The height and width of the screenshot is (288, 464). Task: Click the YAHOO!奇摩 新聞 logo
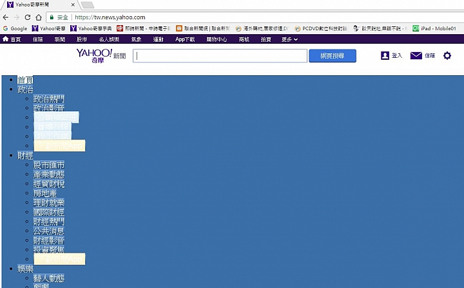(101, 56)
